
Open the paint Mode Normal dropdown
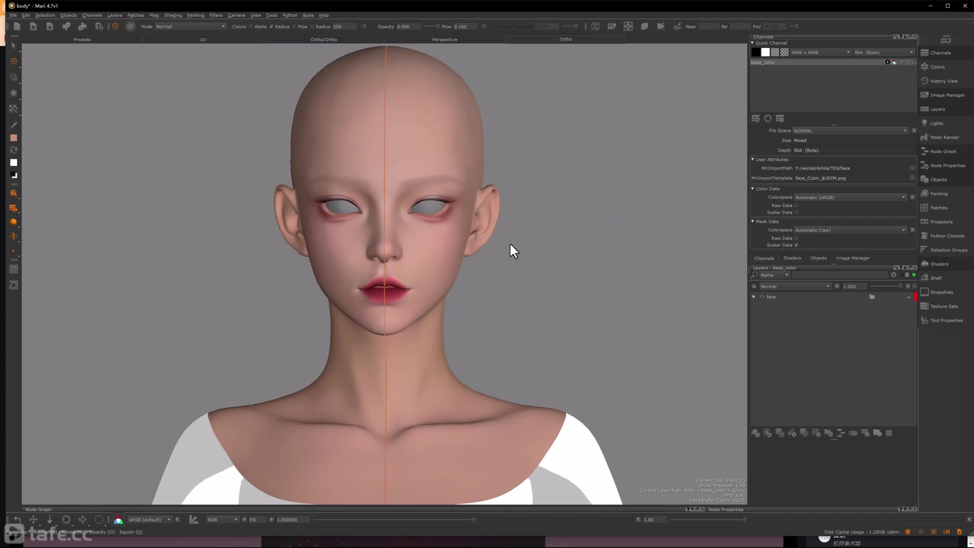(190, 27)
